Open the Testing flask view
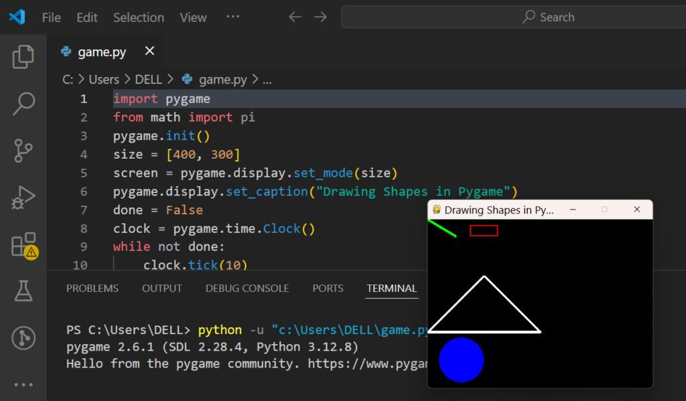The width and height of the screenshot is (686, 401). pos(23,291)
